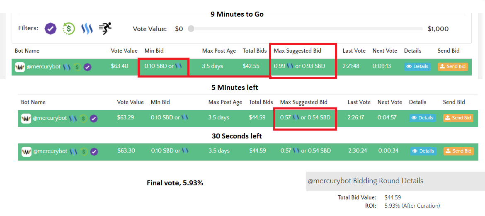The image size is (485, 216).
Task: Click the ROI 5.93% (After Curation) value
Action: 412,206
